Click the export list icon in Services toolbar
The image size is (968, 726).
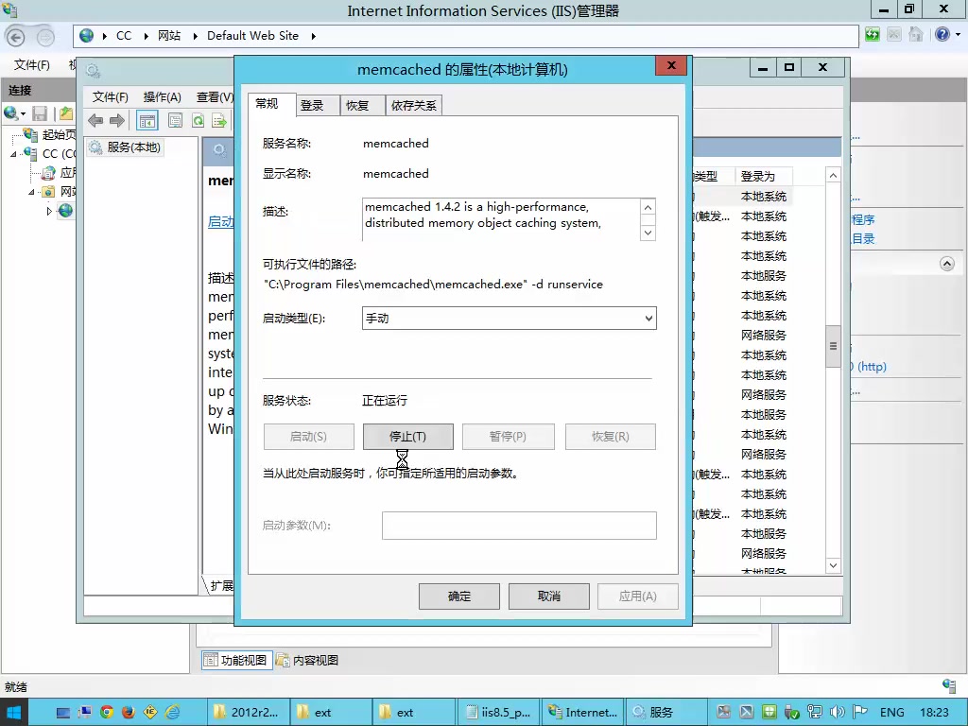tap(219, 120)
